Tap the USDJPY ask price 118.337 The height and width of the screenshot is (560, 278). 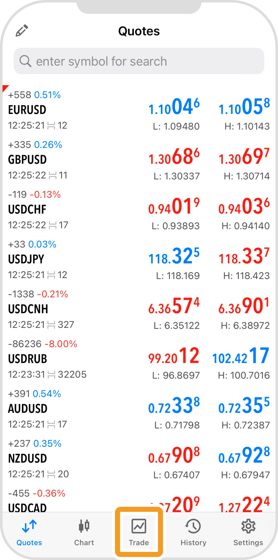(244, 256)
